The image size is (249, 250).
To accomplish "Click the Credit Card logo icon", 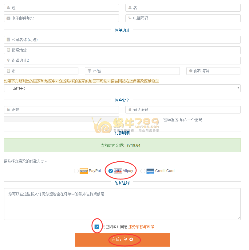I will 151,171.
